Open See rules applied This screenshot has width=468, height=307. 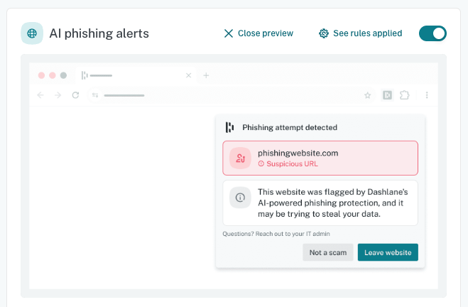coord(360,33)
